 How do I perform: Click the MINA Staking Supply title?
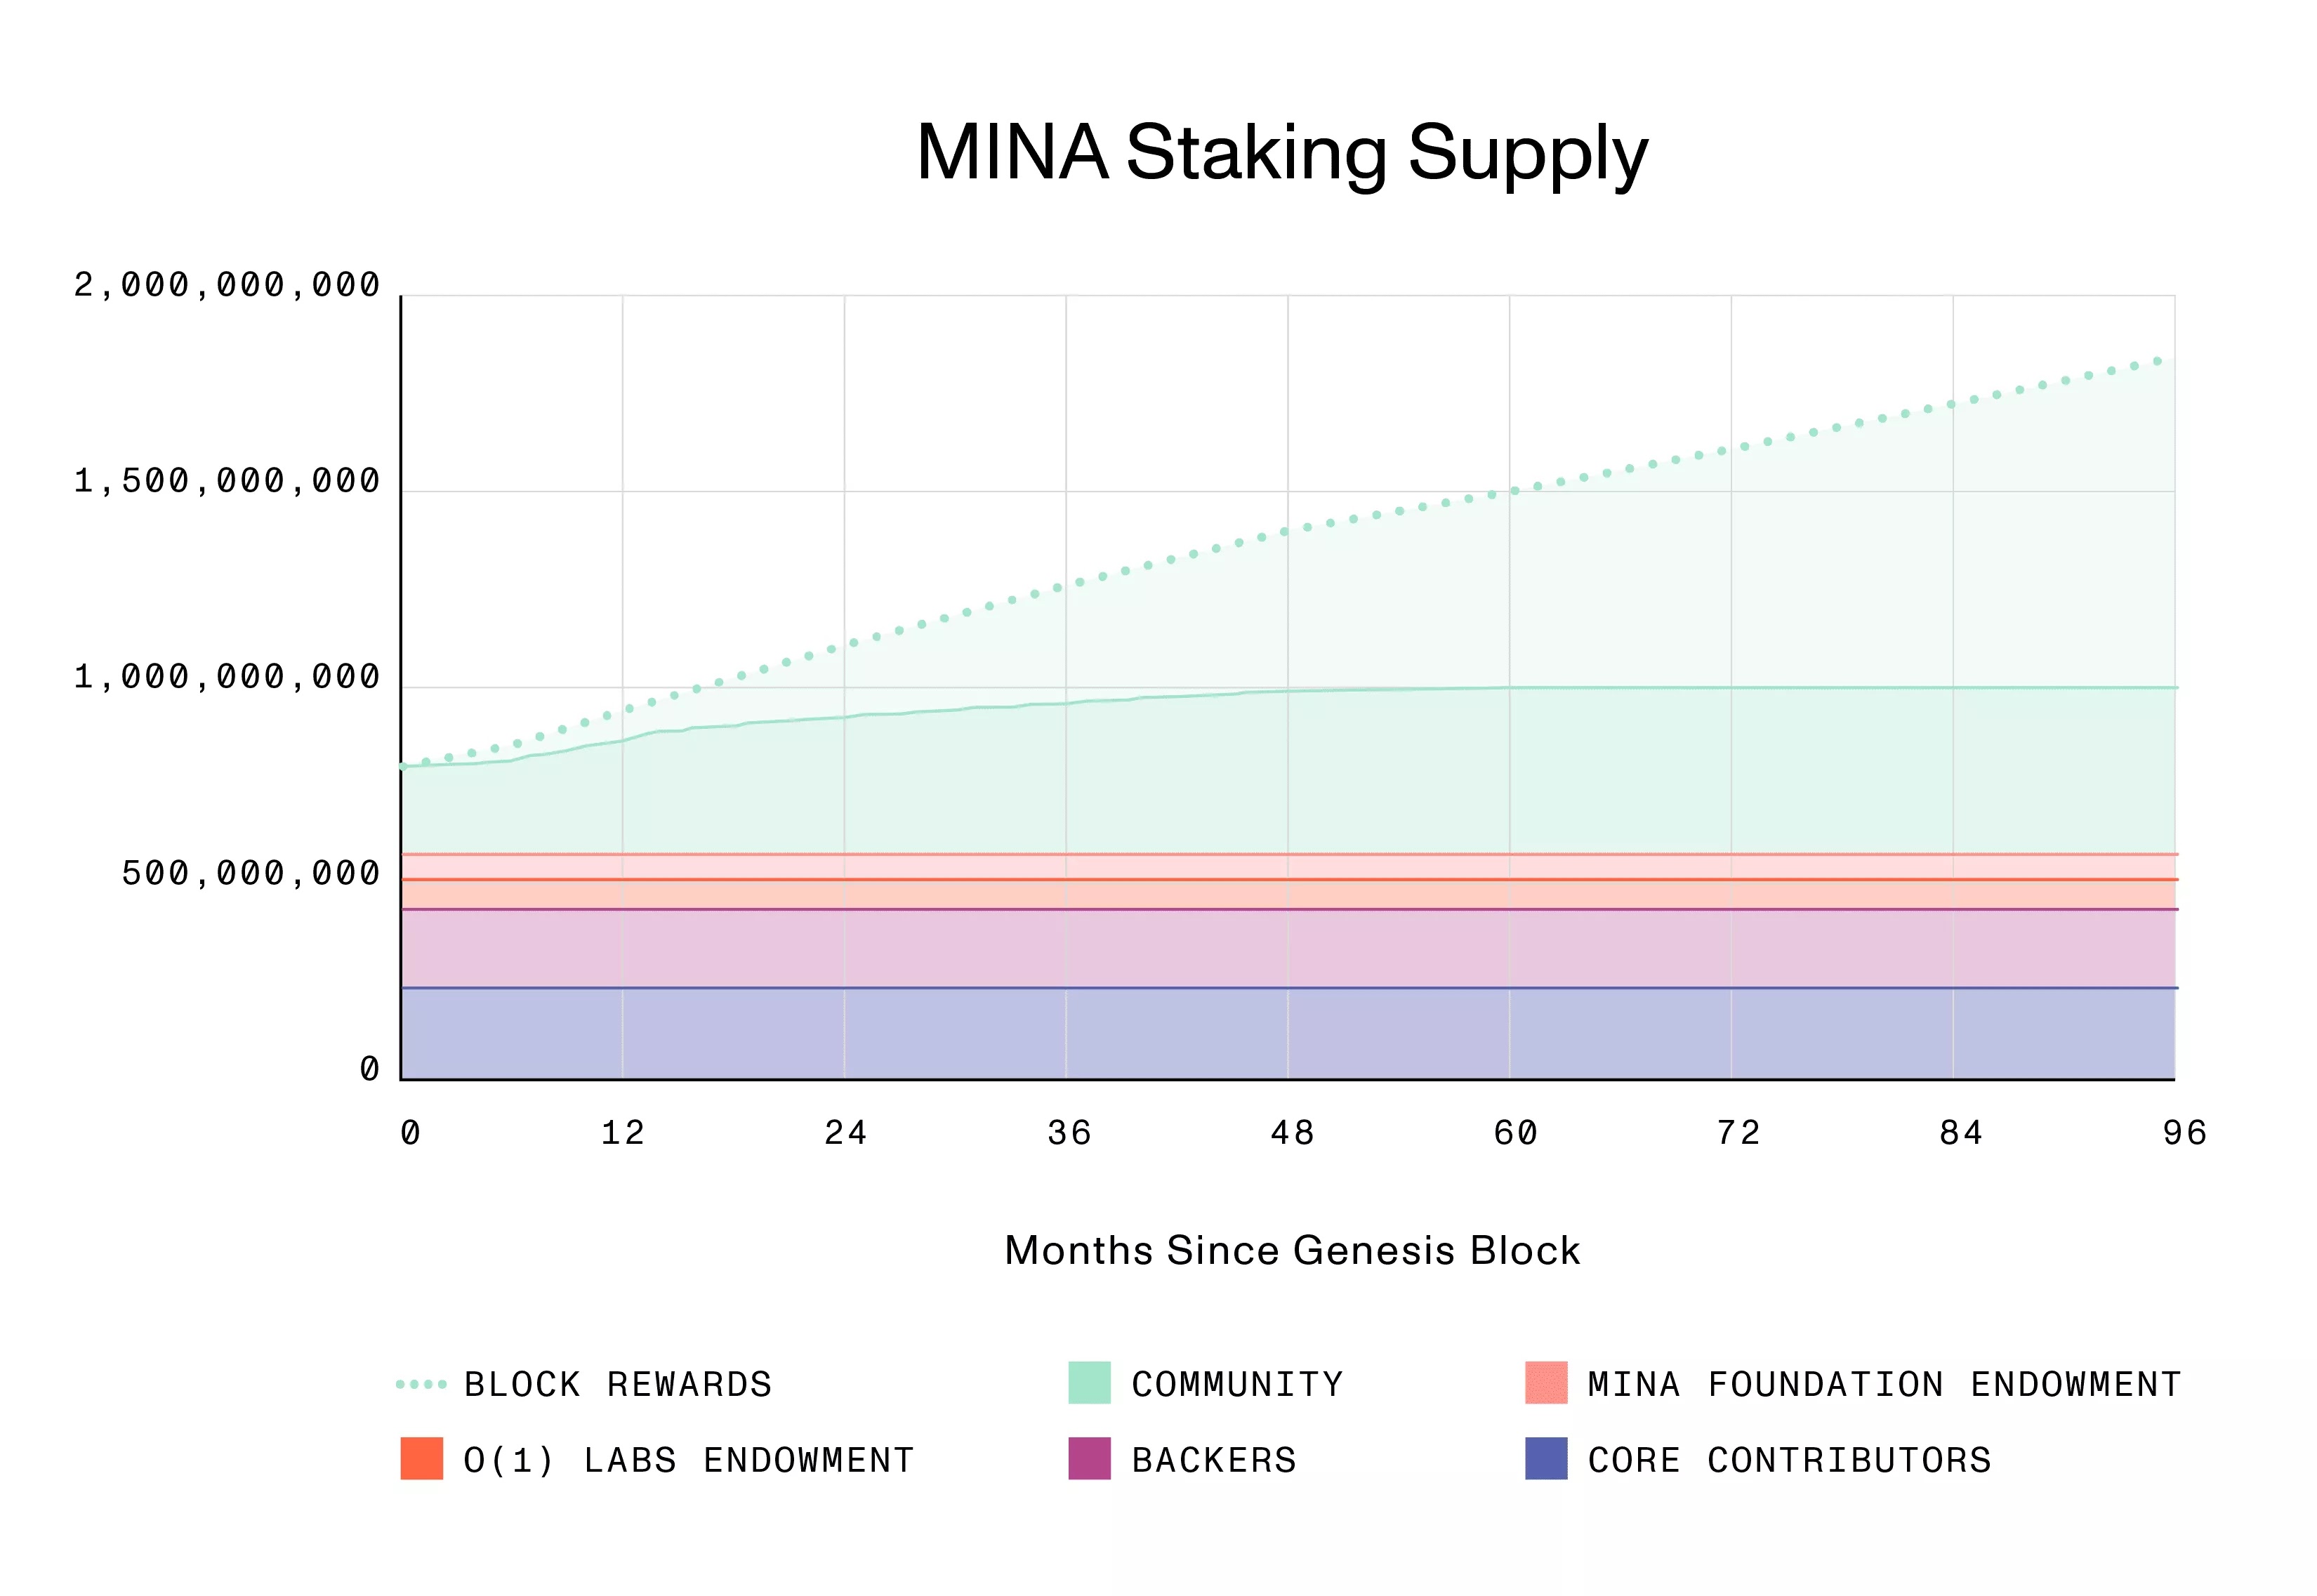tap(1282, 154)
